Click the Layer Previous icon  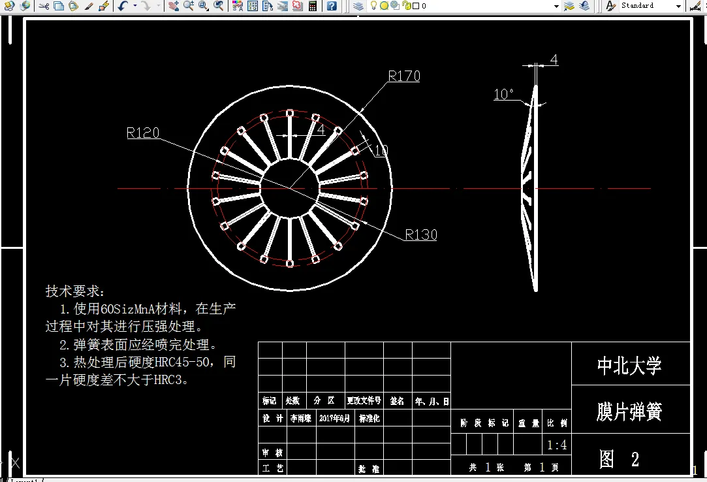click(584, 6)
